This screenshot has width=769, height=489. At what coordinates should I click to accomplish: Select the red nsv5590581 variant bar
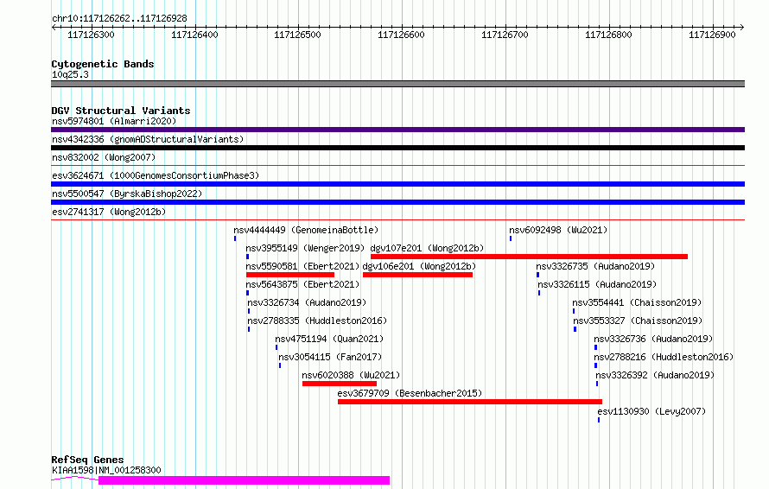[289, 275]
